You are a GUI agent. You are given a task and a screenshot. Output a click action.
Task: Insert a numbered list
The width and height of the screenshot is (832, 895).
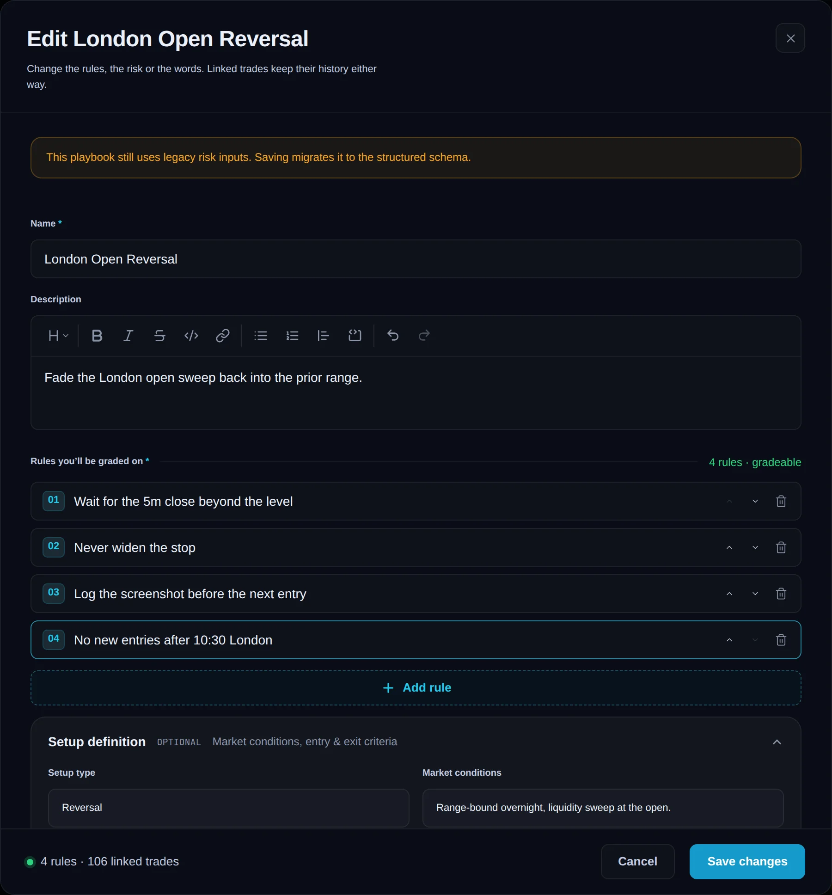292,336
